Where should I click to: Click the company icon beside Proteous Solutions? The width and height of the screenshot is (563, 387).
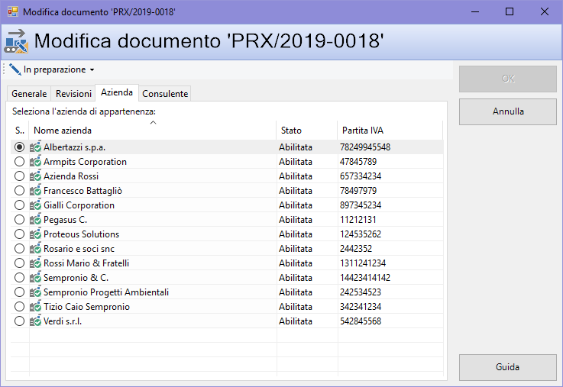36,234
